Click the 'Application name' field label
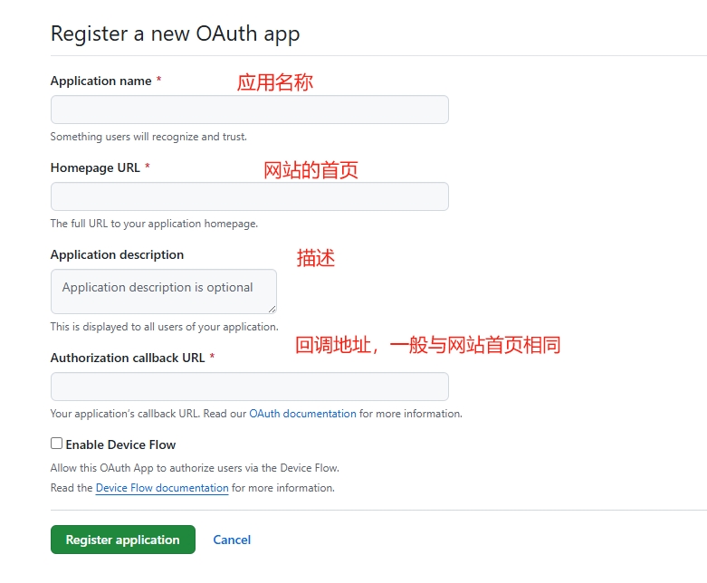The width and height of the screenshot is (707, 583). coord(100,81)
